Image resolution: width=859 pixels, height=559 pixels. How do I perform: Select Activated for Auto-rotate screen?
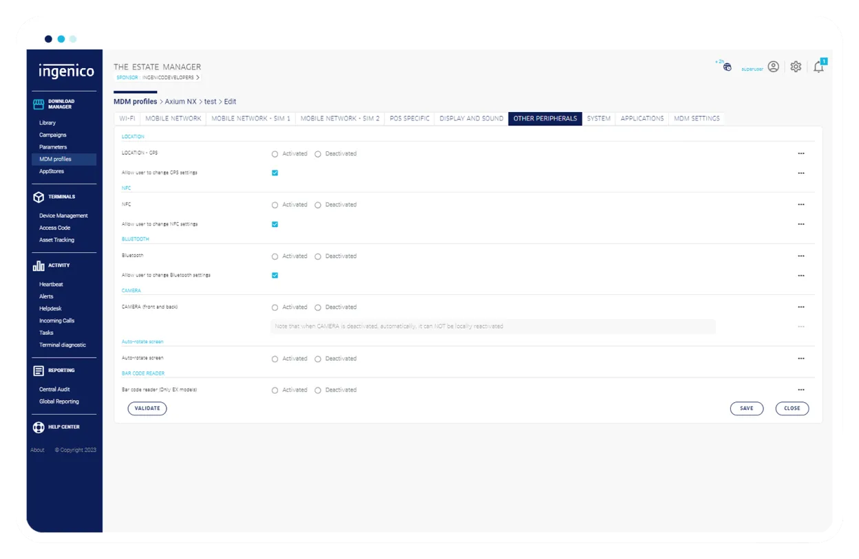pyautogui.click(x=275, y=359)
